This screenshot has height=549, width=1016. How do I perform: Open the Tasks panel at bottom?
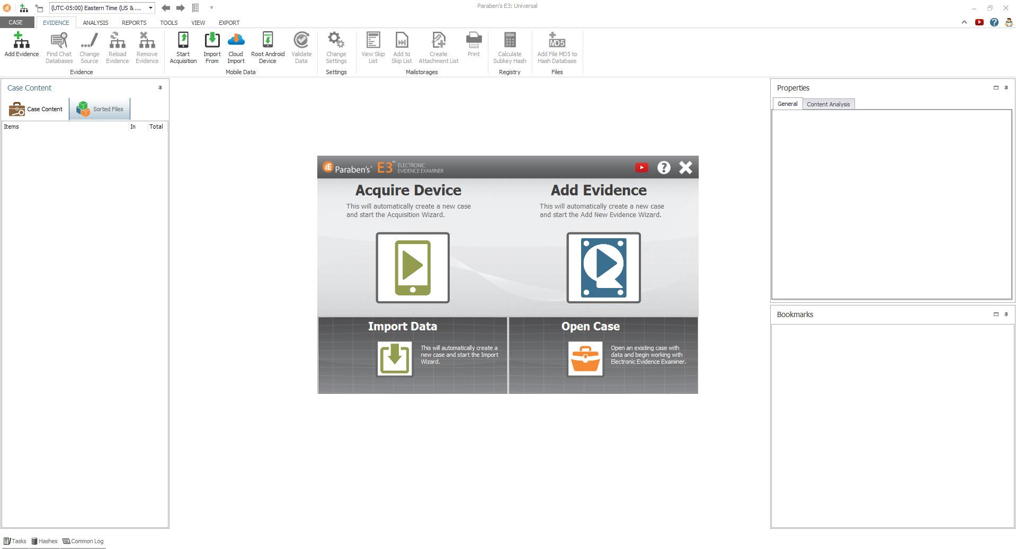pyautogui.click(x=15, y=541)
